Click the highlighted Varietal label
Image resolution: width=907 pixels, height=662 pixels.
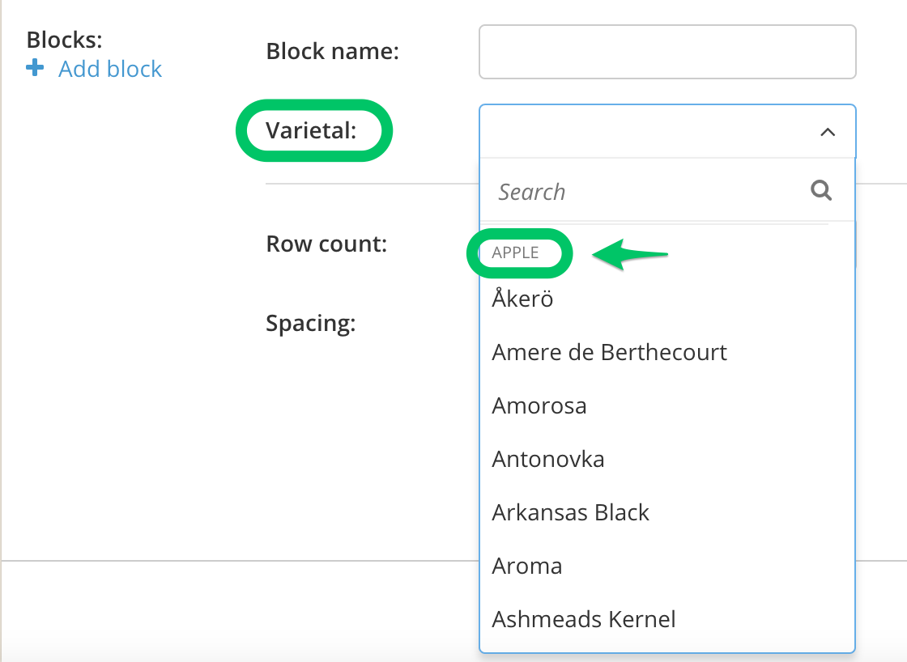click(312, 130)
